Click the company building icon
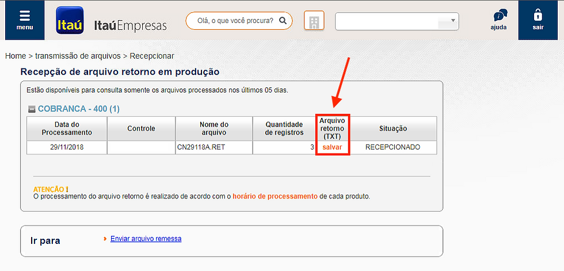This screenshot has width=564, height=271. tap(314, 21)
